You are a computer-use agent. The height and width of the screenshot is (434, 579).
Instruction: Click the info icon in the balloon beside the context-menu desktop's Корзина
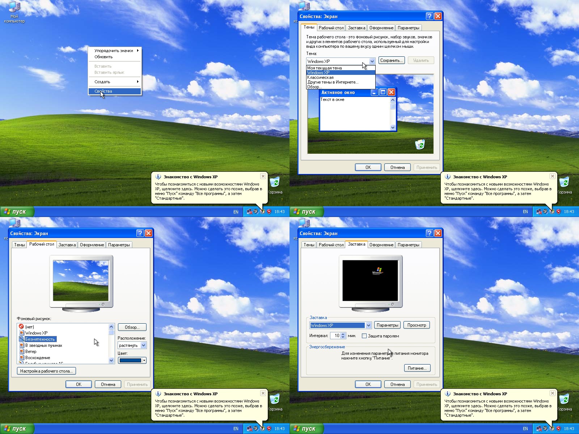(x=158, y=177)
